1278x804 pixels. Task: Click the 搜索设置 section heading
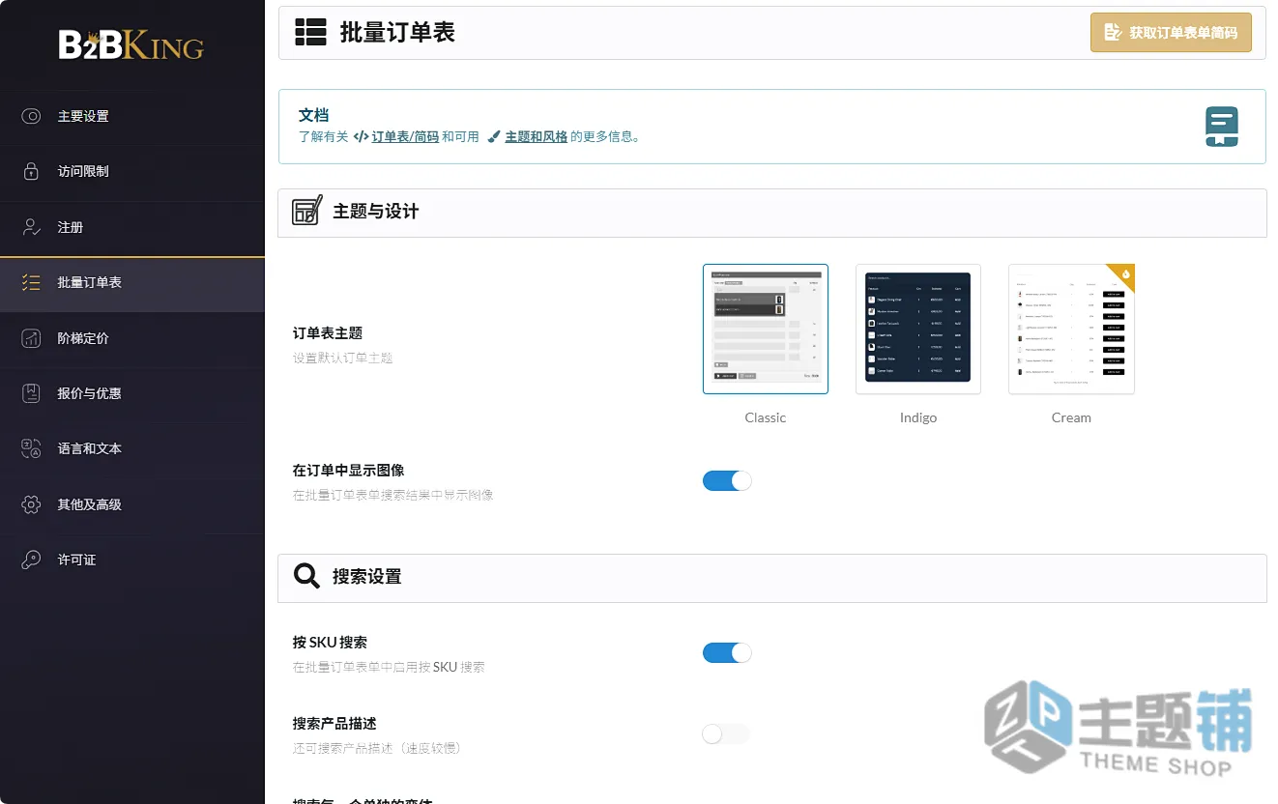coord(366,576)
